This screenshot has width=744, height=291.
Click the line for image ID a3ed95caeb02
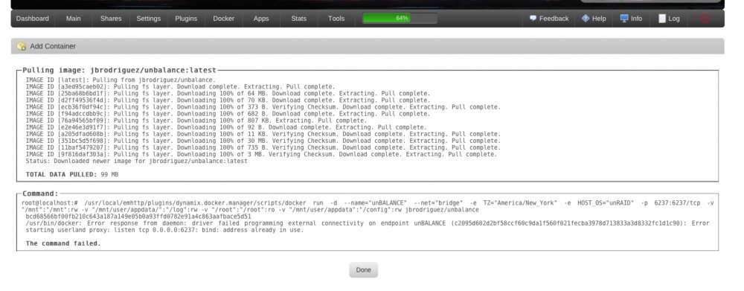[180, 87]
